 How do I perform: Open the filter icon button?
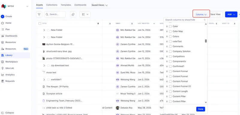[x=39, y=14]
